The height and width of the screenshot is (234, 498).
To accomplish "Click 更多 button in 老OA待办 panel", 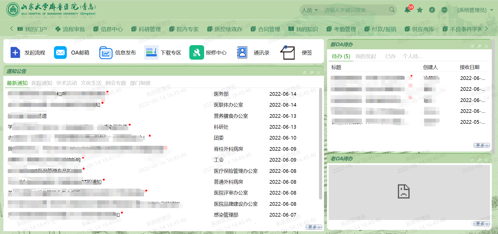I will click(482, 224).
